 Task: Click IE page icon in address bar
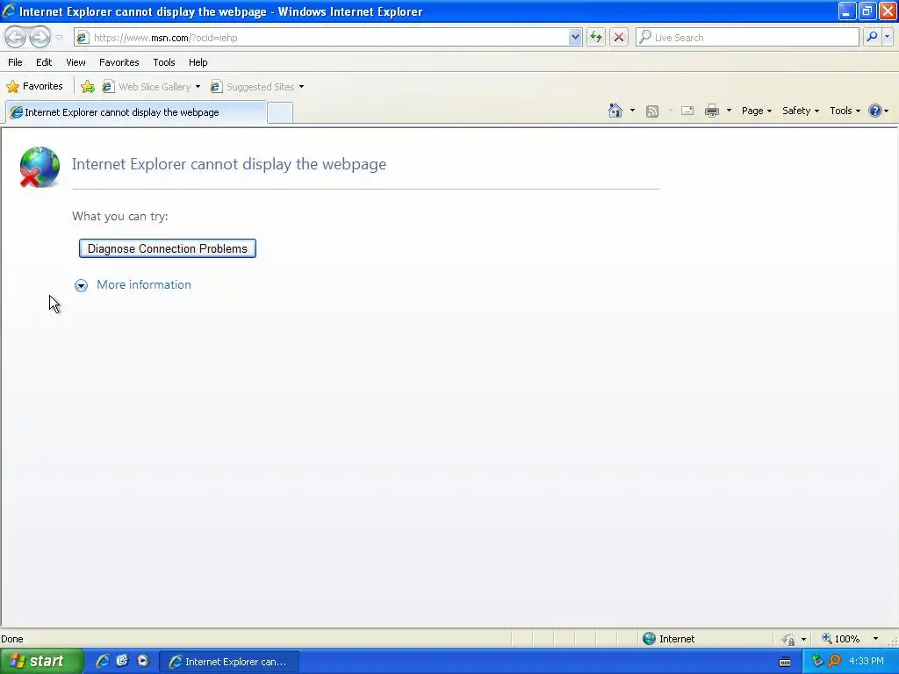coord(83,38)
